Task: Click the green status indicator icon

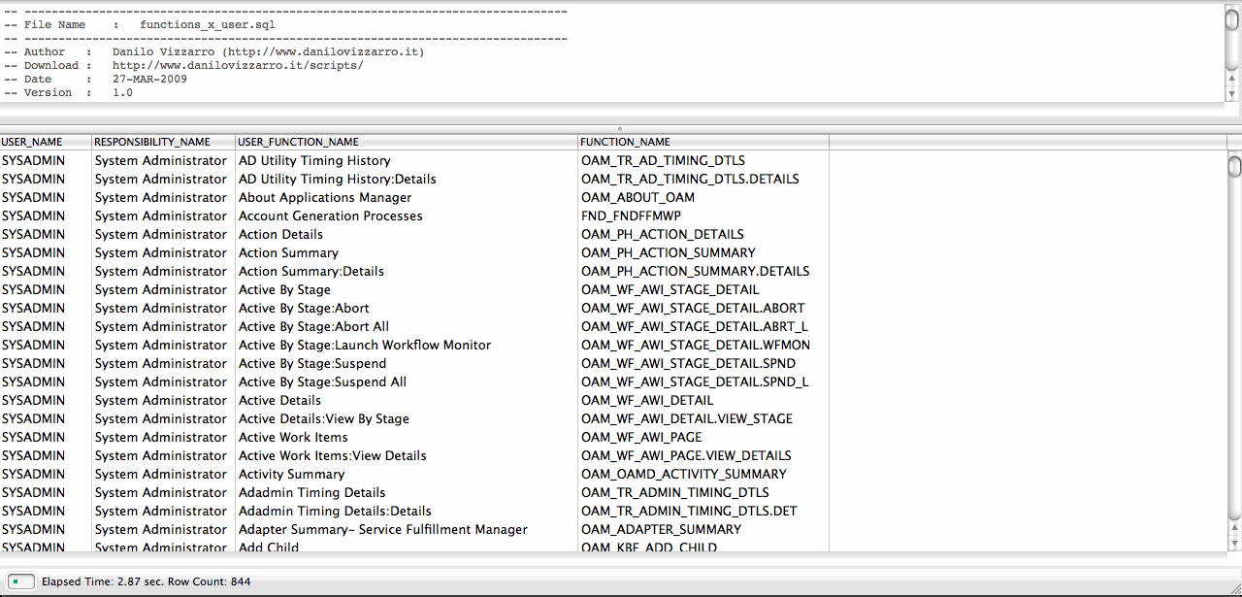Action: [x=19, y=581]
